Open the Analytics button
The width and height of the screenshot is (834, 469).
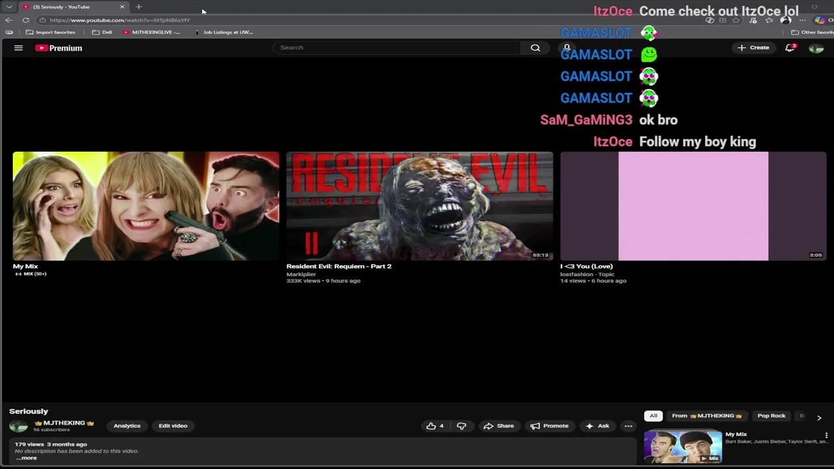click(127, 426)
